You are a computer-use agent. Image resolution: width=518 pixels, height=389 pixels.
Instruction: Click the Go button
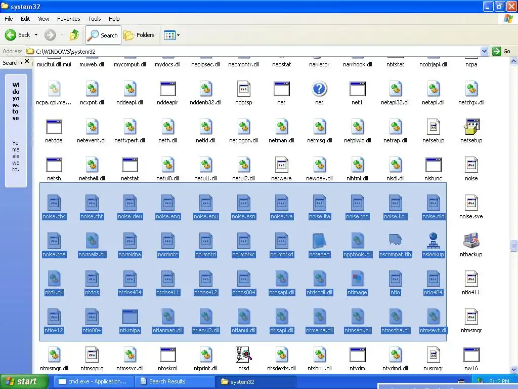(x=502, y=51)
